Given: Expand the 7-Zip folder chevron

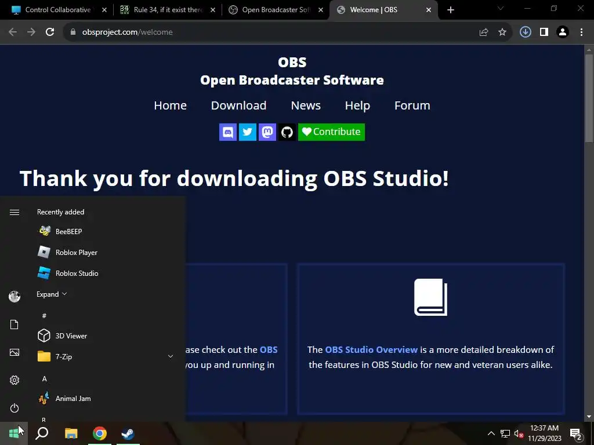Looking at the screenshot, I should point(171,356).
